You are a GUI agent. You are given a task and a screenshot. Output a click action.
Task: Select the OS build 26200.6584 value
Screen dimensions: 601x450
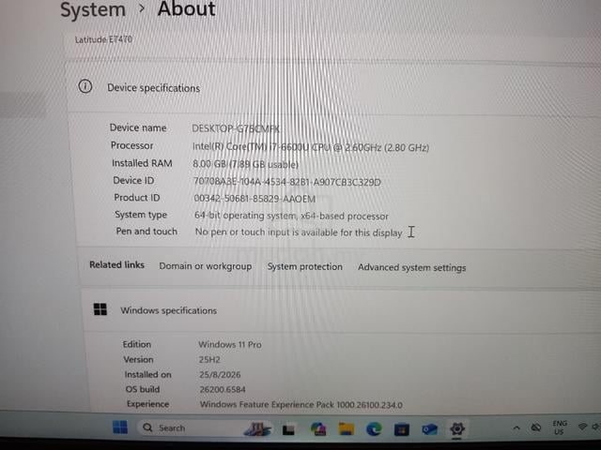pos(223,390)
